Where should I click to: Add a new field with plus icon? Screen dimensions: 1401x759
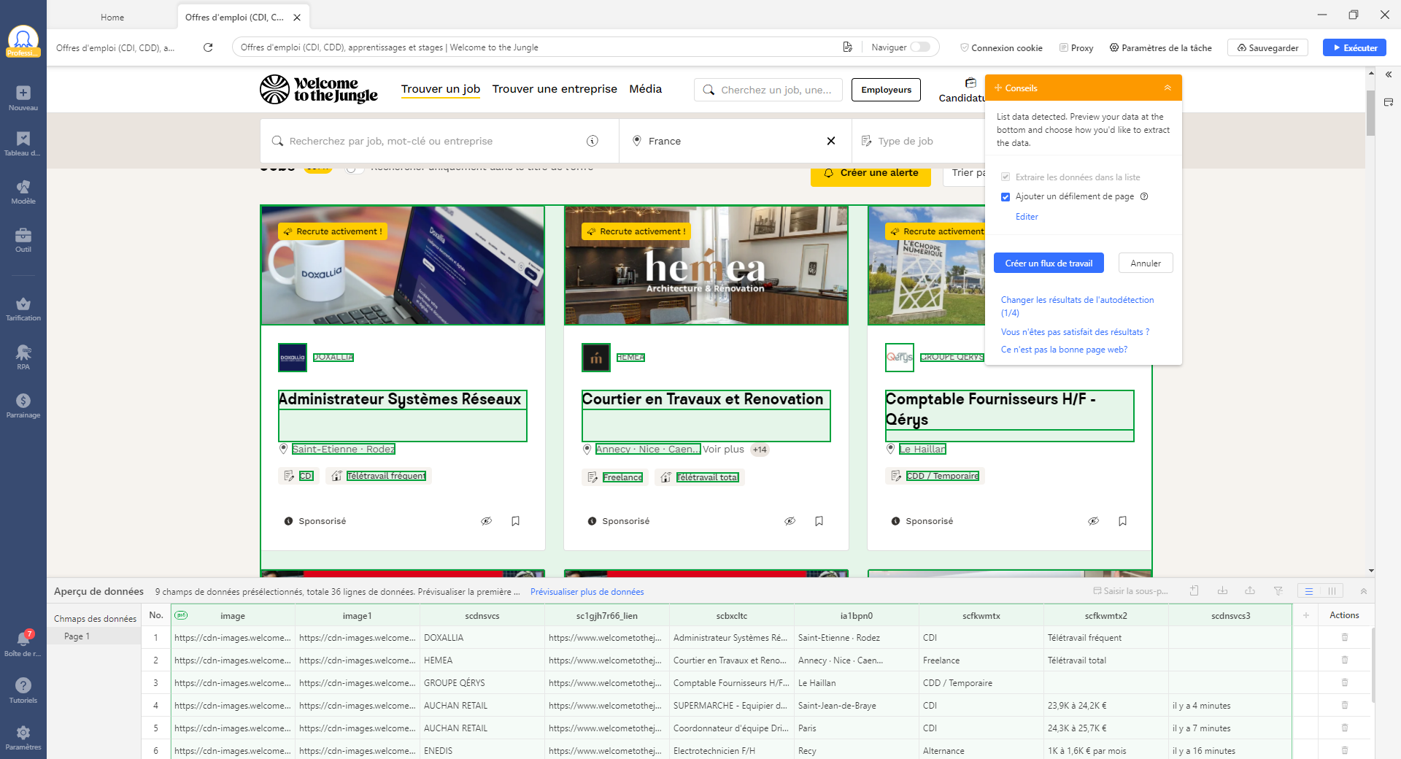[x=1306, y=615]
